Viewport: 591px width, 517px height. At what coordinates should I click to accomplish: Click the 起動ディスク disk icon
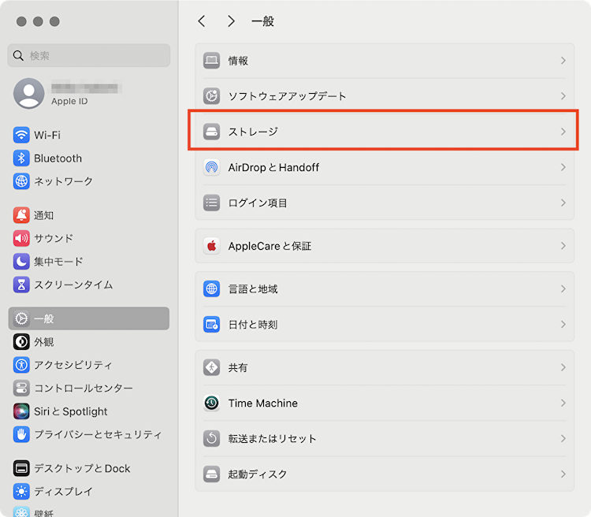[211, 474]
